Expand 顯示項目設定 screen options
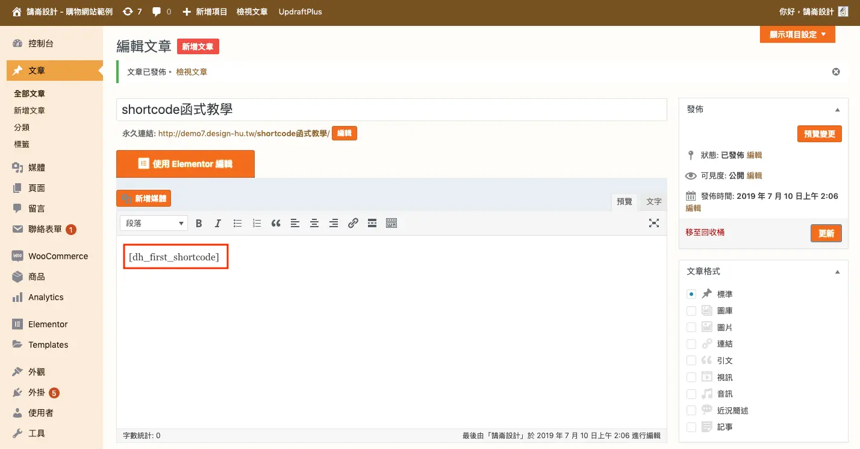860x449 pixels. point(797,34)
